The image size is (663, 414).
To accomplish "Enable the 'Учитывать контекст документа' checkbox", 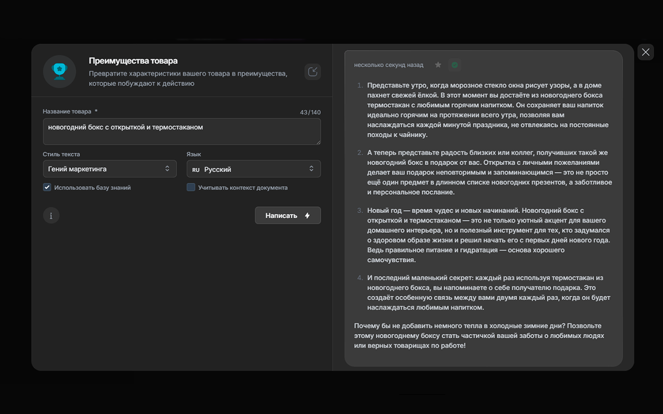I will (x=191, y=188).
